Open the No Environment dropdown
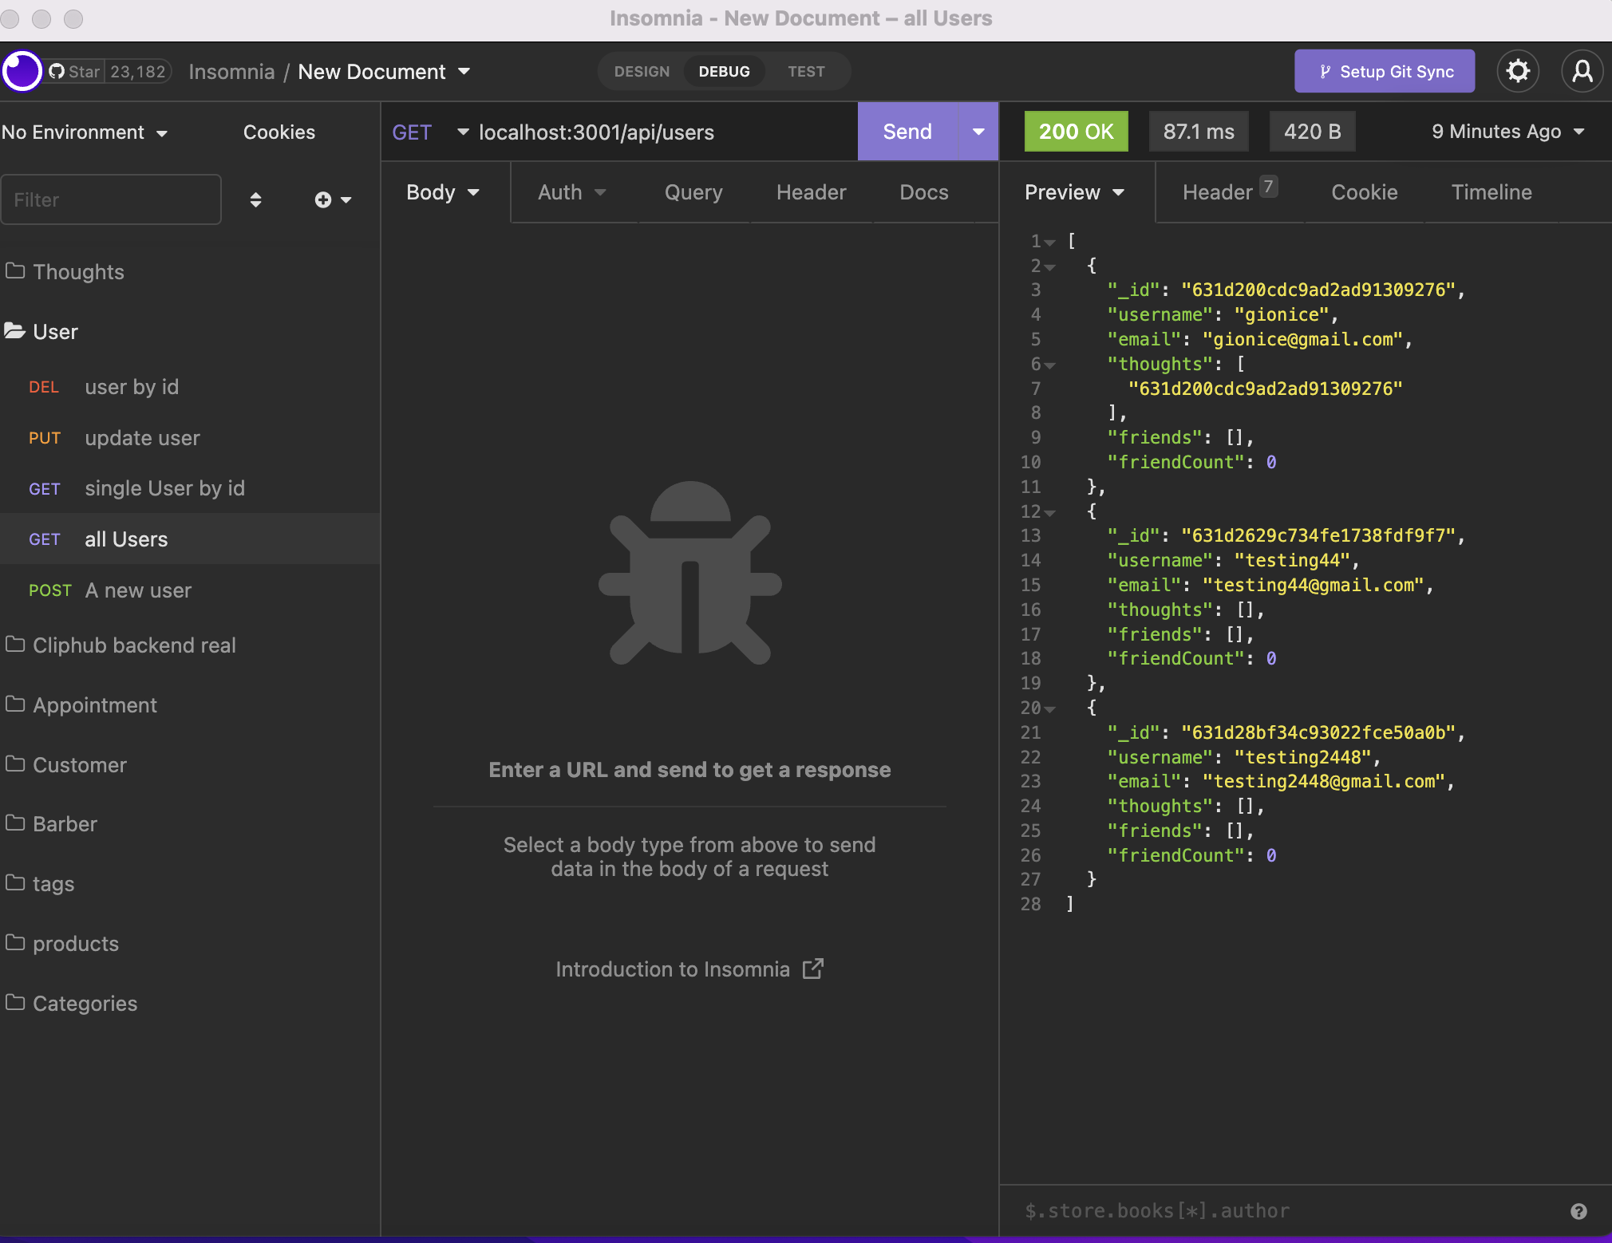Image resolution: width=1612 pixels, height=1243 pixels. pyautogui.click(x=85, y=132)
